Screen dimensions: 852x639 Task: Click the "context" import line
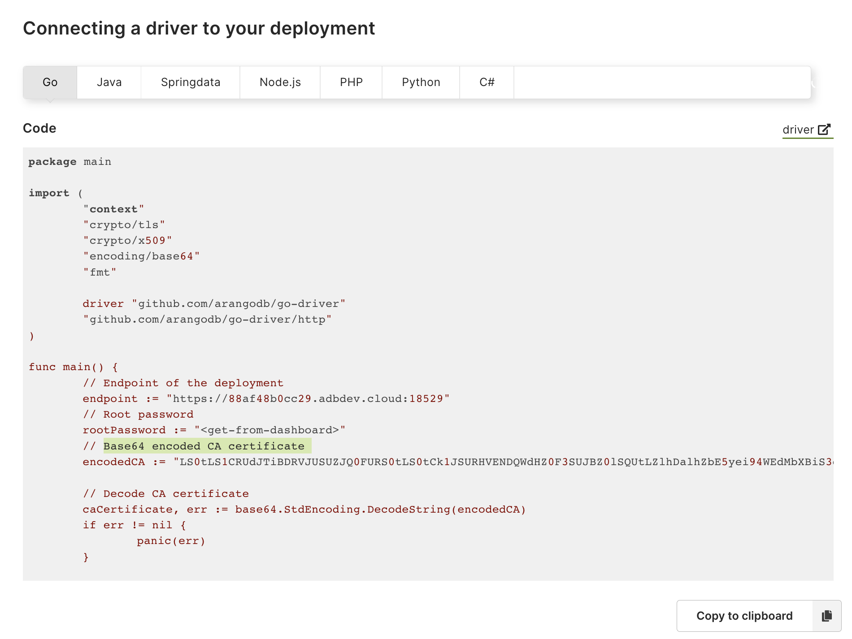pos(113,209)
